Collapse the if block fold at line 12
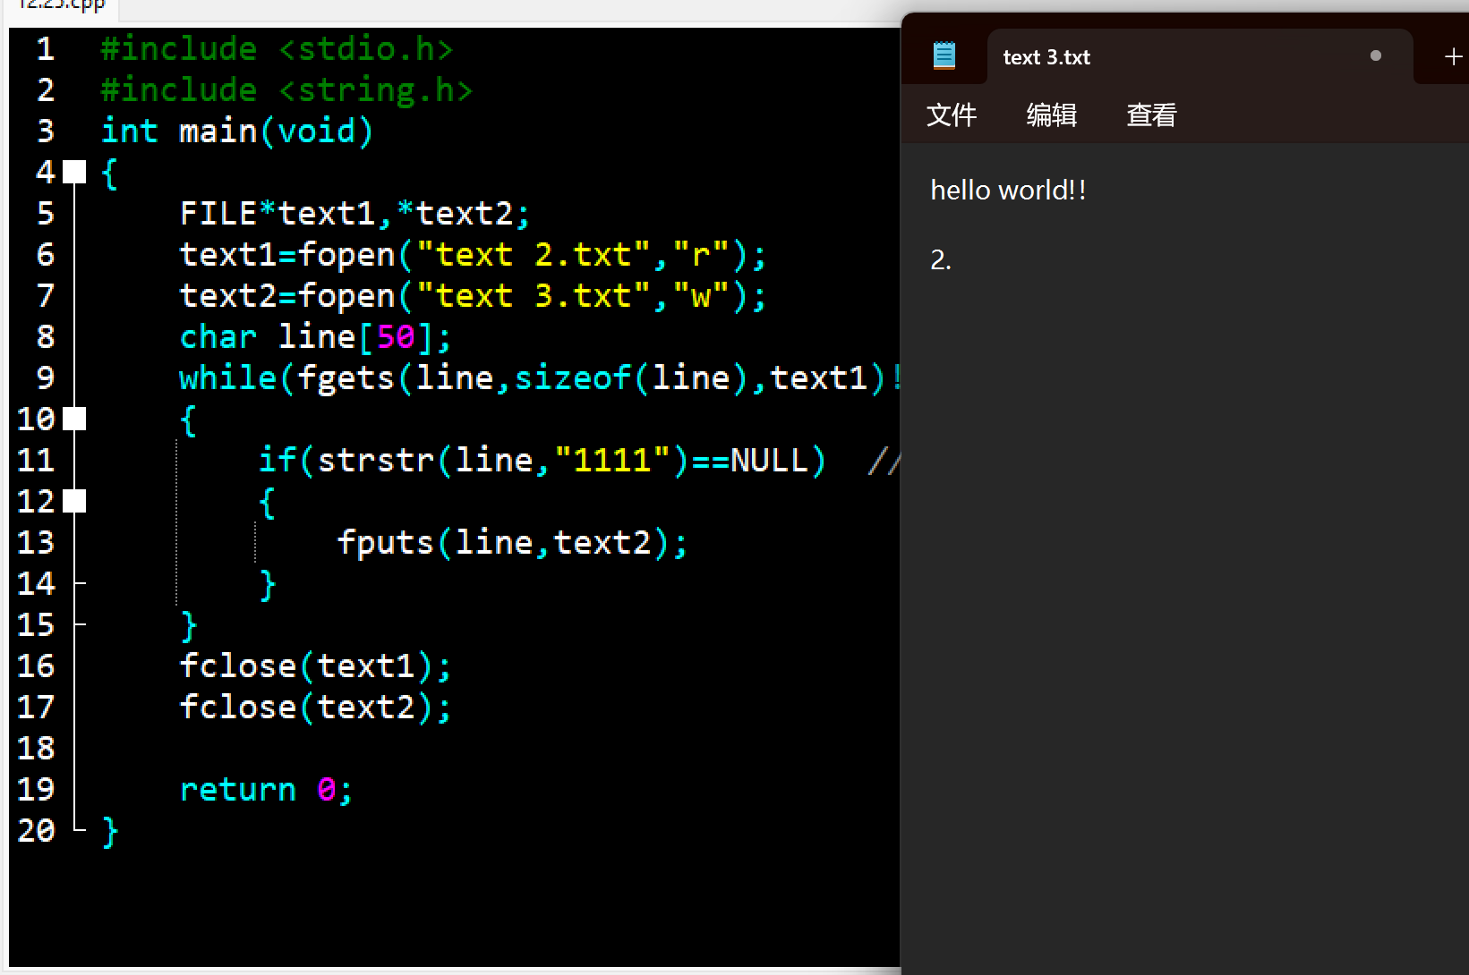 pyautogui.click(x=75, y=501)
